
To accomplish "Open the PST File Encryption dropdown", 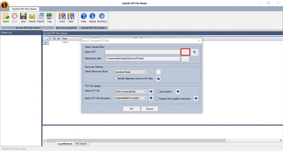I will [x=131, y=98].
